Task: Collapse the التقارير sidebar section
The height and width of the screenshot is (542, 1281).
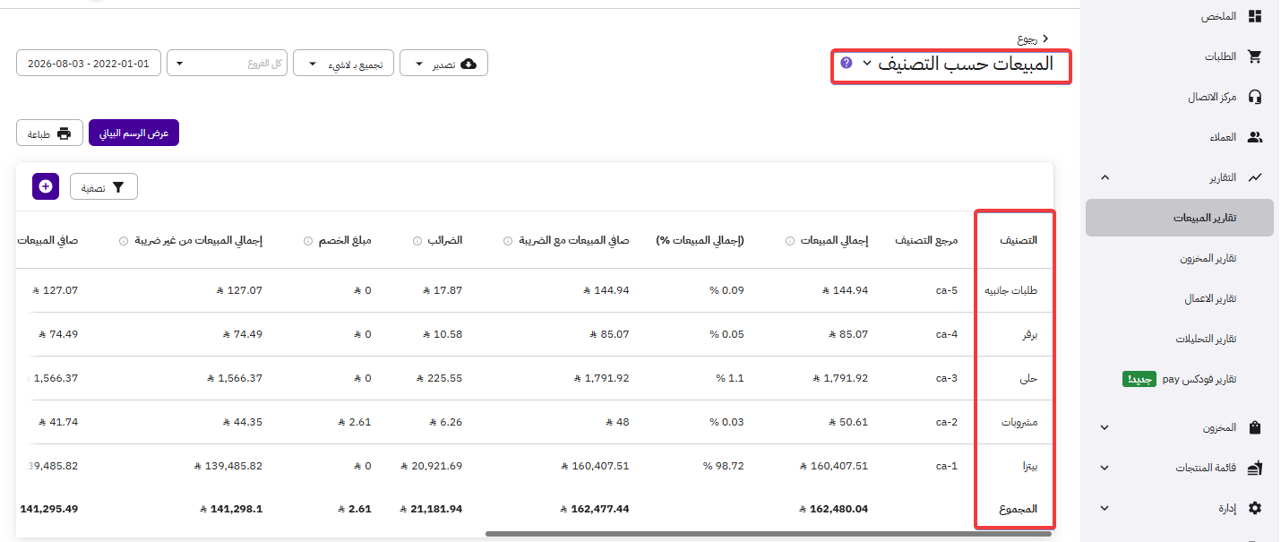Action: click(x=1105, y=177)
